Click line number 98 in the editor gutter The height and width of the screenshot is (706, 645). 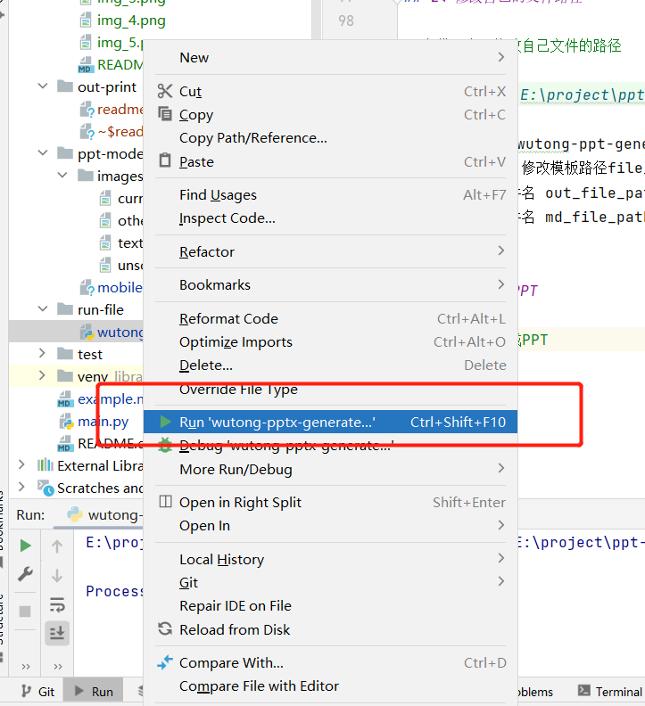(346, 21)
